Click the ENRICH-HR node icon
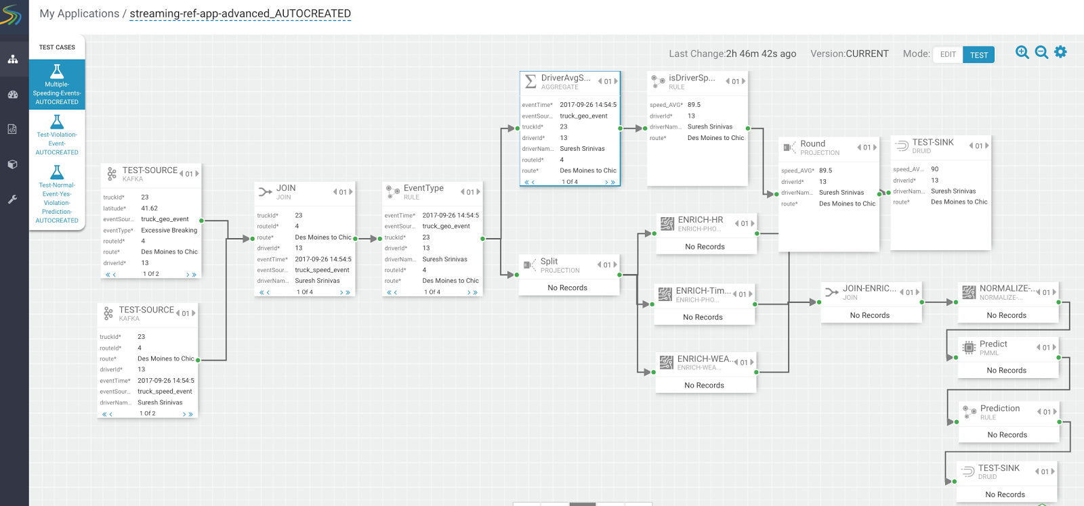The image size is (1084, 506). tap(667, 223)
